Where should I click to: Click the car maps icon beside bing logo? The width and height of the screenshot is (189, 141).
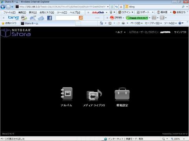point(24,18)
